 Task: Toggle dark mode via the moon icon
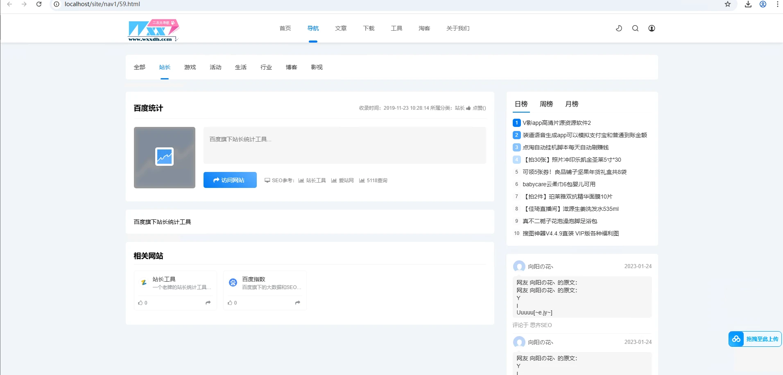click(618, 28)
